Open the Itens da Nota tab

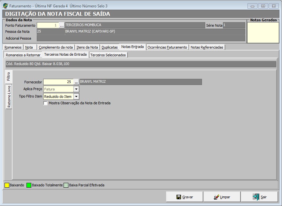(87, 47)
